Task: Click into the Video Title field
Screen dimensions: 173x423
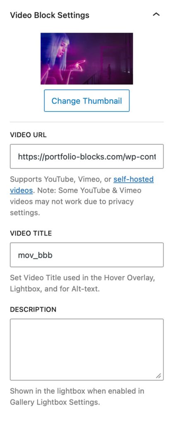Action: point(87,255)
